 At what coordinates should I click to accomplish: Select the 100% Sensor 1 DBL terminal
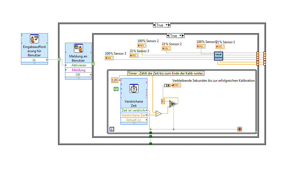pos(201,46)
